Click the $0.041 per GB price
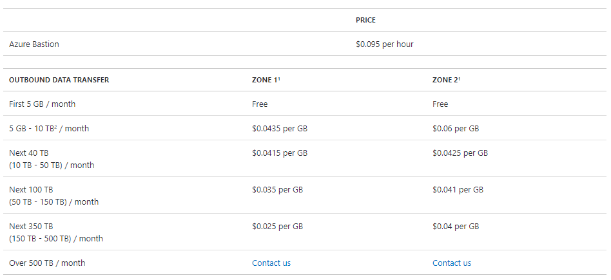Viewport: 611px width, 280px height. pyautogui.click(x=458, y=190)
